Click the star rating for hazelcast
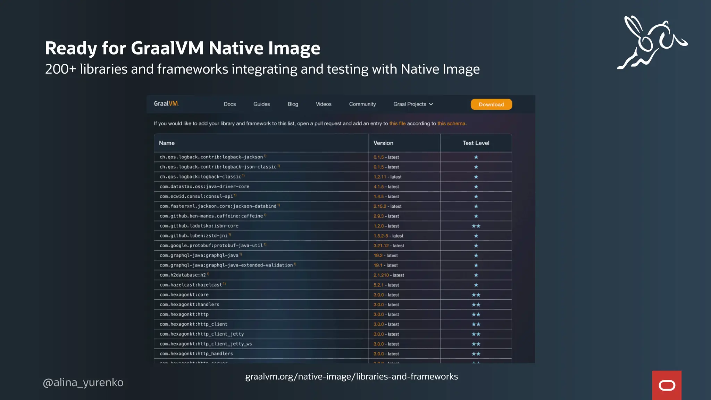The height and width of the screenshot is (400, 711). (x=476, y=285)
